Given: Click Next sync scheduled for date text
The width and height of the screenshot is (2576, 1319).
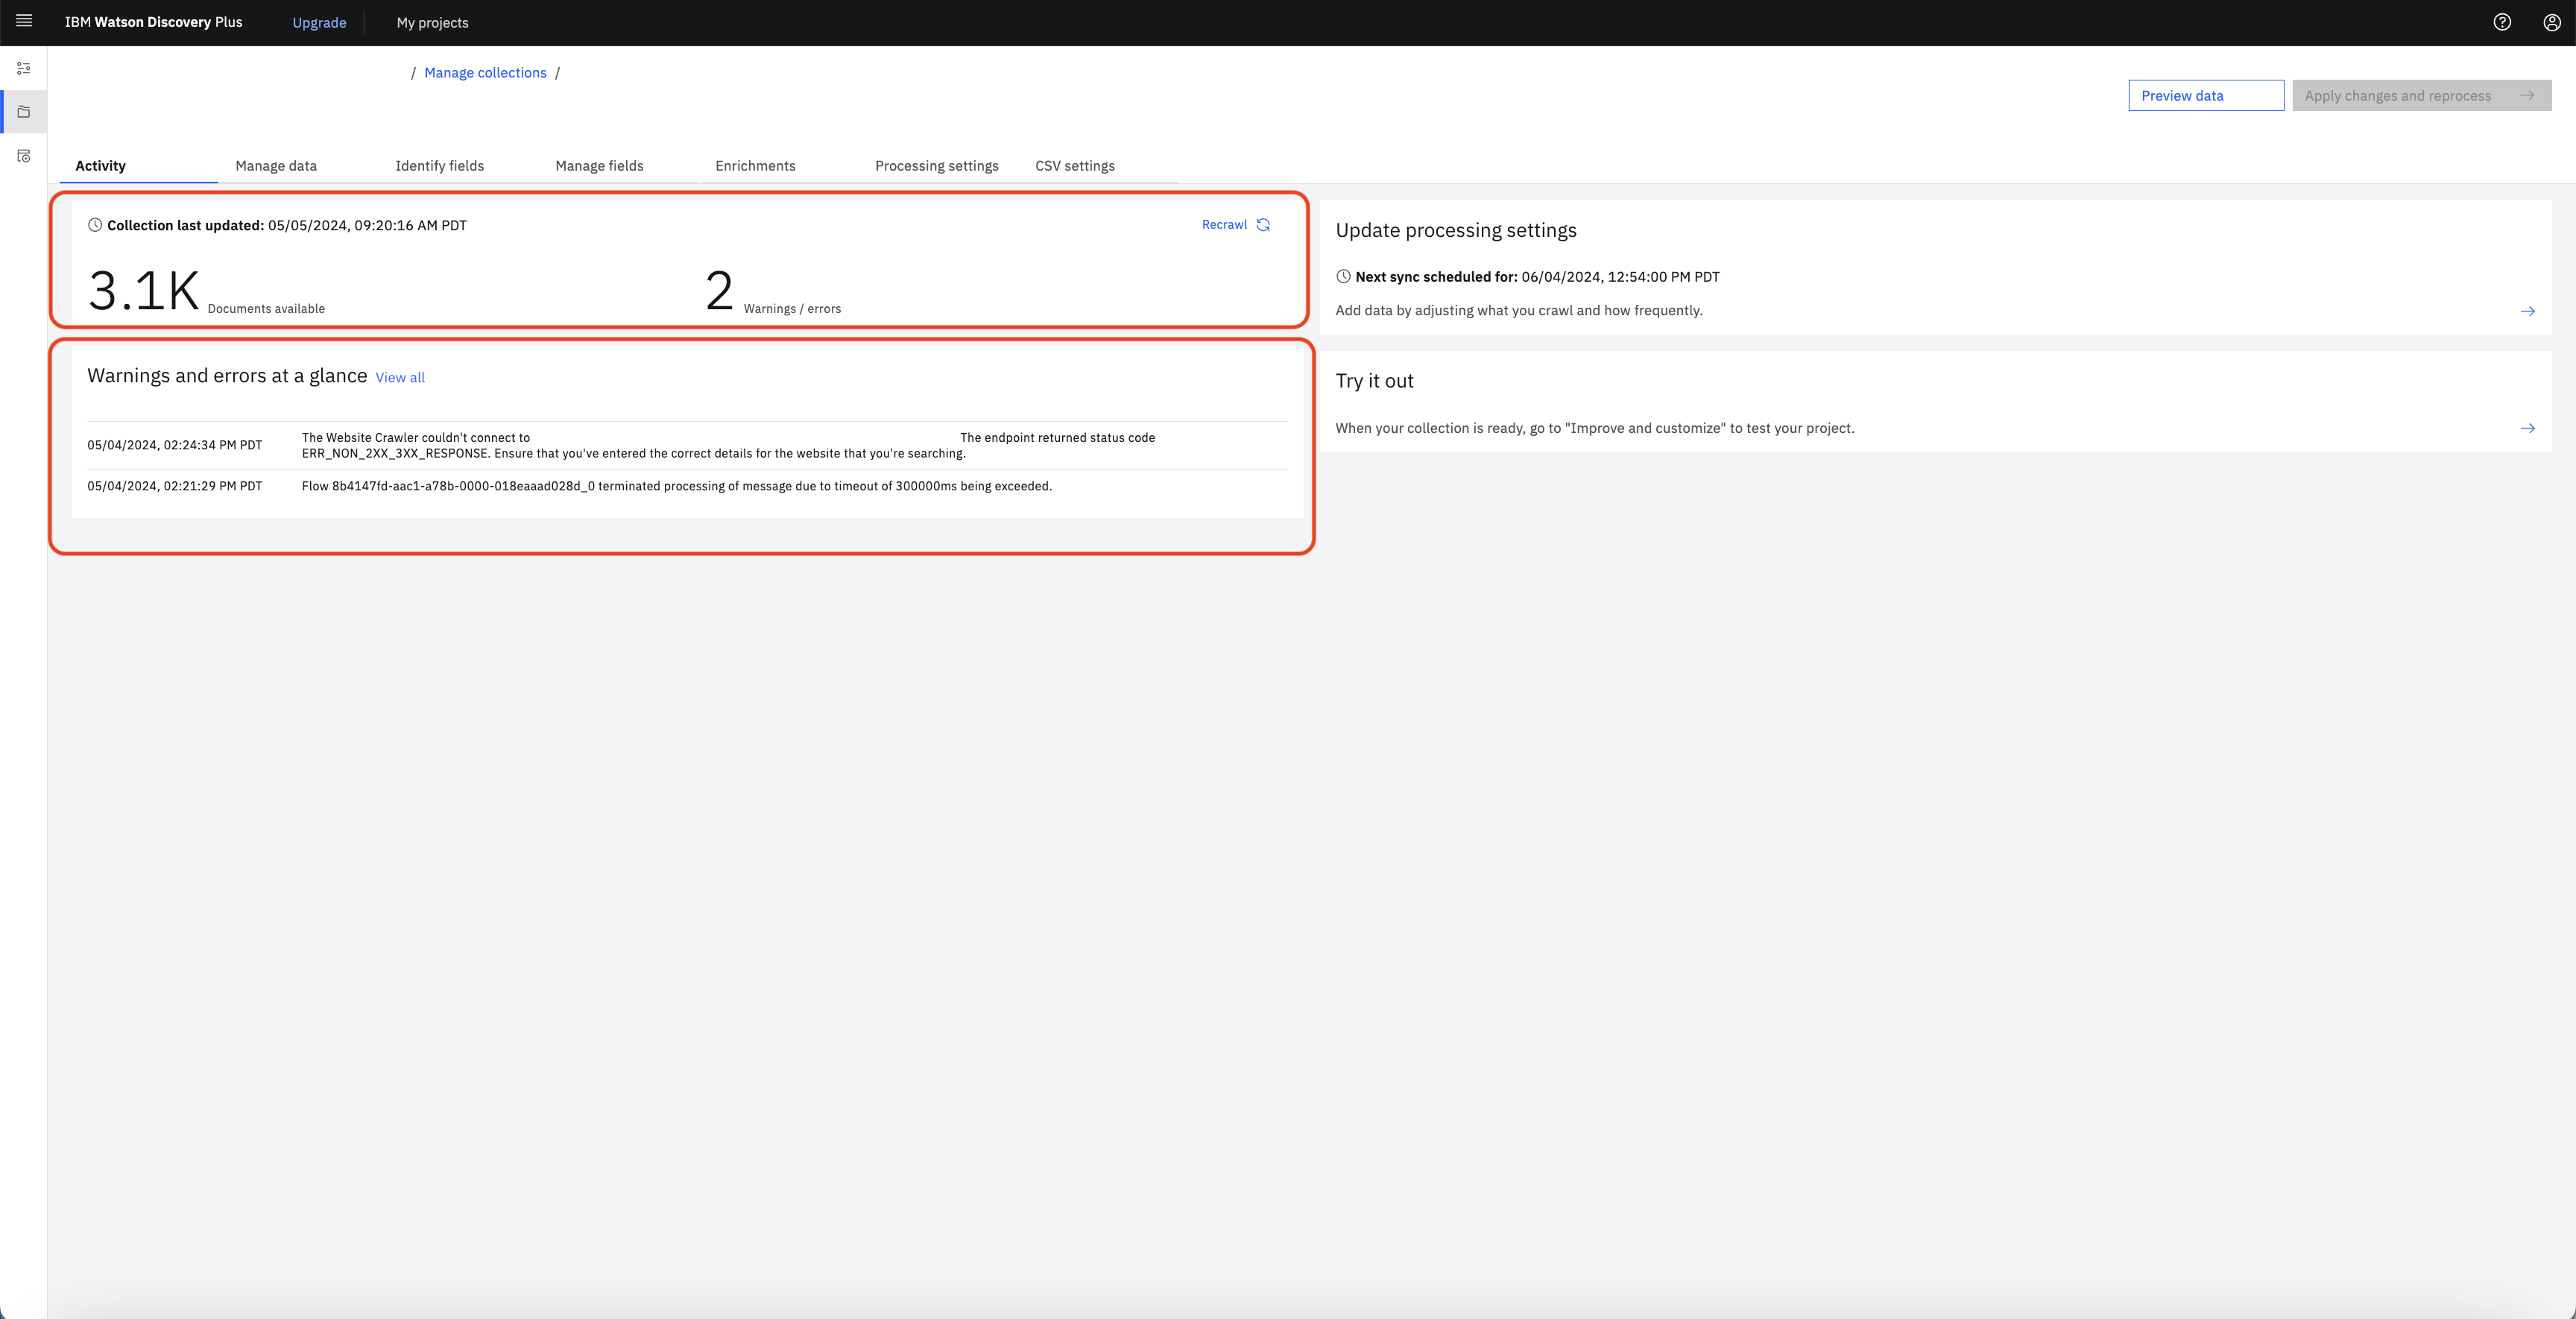Looking at the screenshot, I should [1620, 277].
